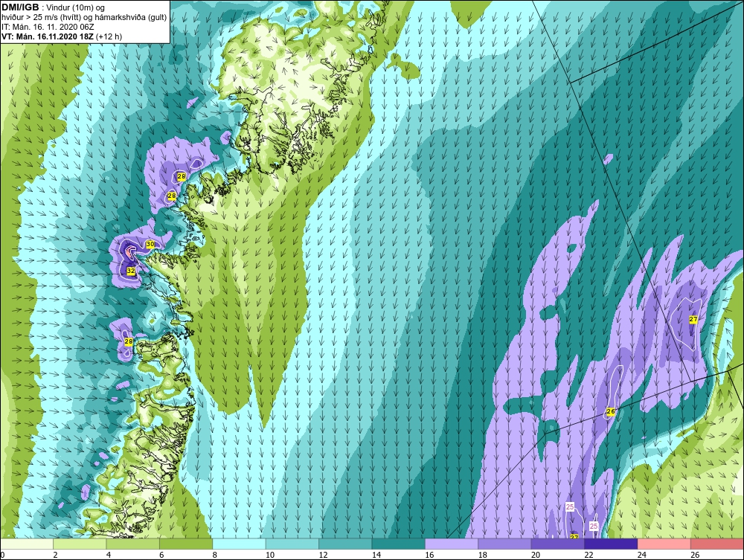Select the 'Vindur (10m) og' heading text

click(76, 8)
